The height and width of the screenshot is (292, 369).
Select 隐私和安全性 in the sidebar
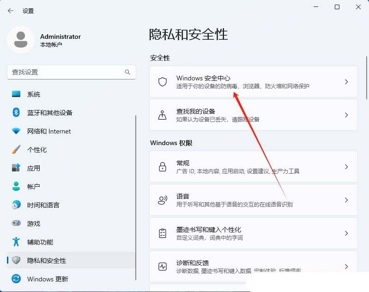click(70, 260)
